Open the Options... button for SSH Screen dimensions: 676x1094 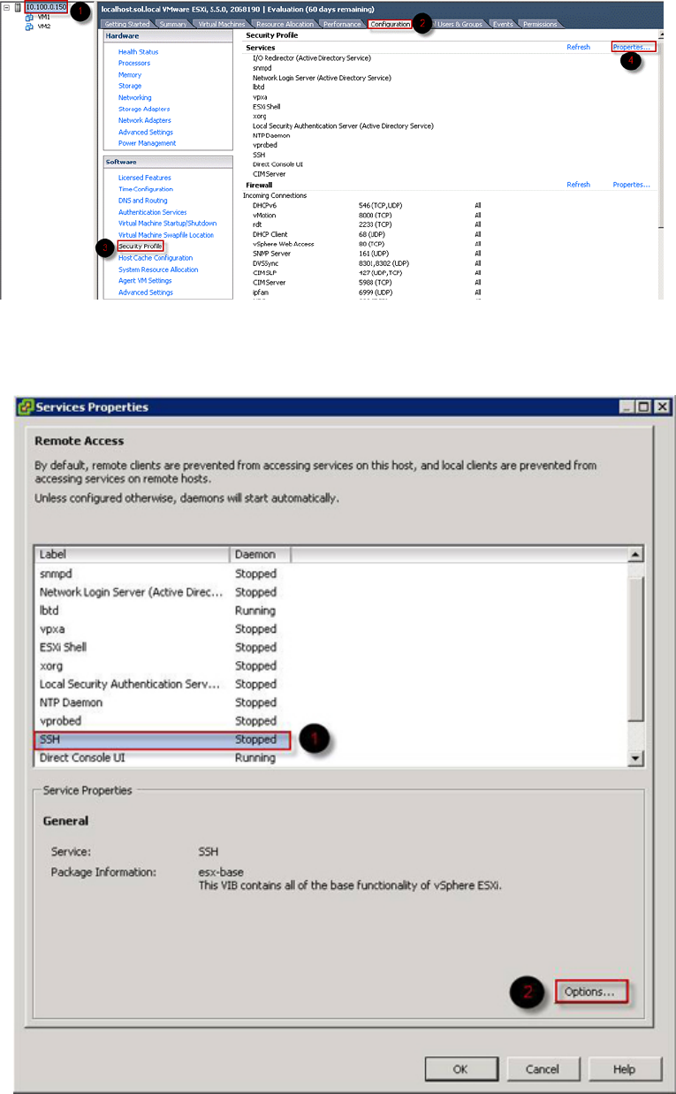coord(591,991)
